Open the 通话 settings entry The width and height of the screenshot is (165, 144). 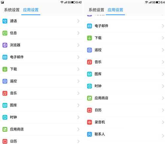pos(42,21)
